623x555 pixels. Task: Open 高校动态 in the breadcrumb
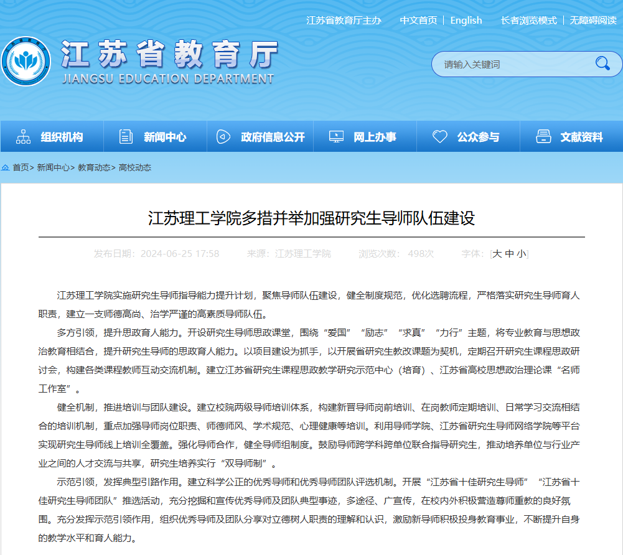[135, 167]
